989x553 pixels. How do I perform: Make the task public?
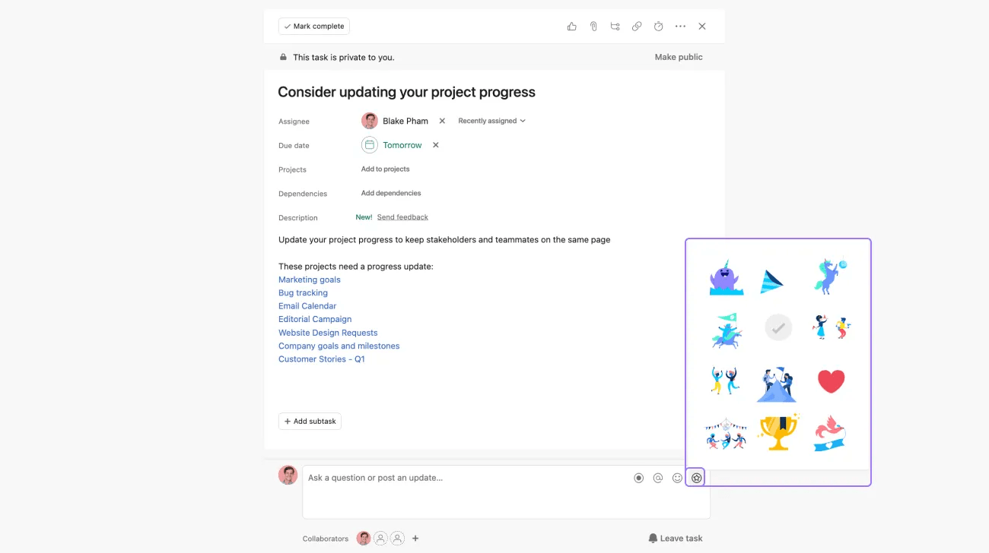[x=678, y=56]
